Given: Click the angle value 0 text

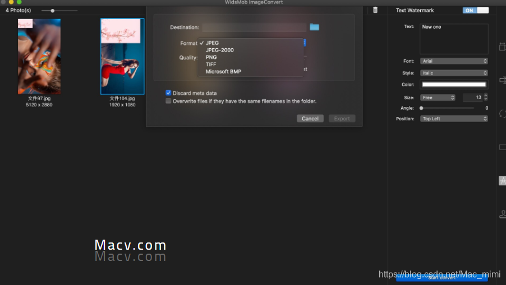Looking at the screenshot, I should 486,108.
